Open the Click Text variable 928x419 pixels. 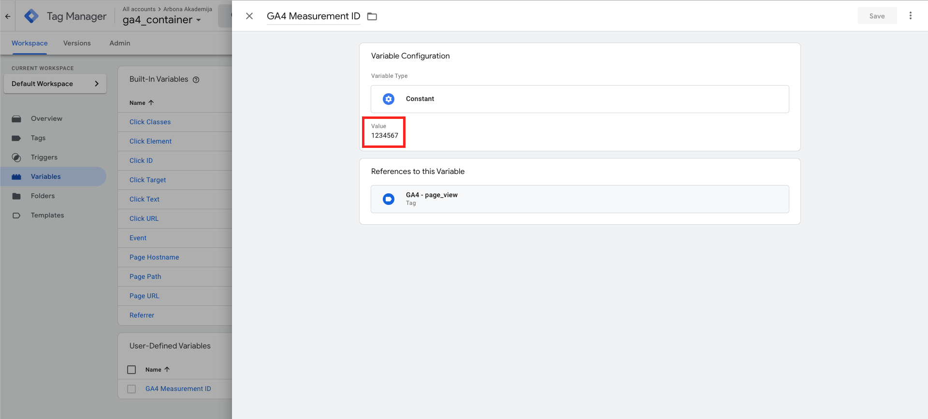(144, 199)
